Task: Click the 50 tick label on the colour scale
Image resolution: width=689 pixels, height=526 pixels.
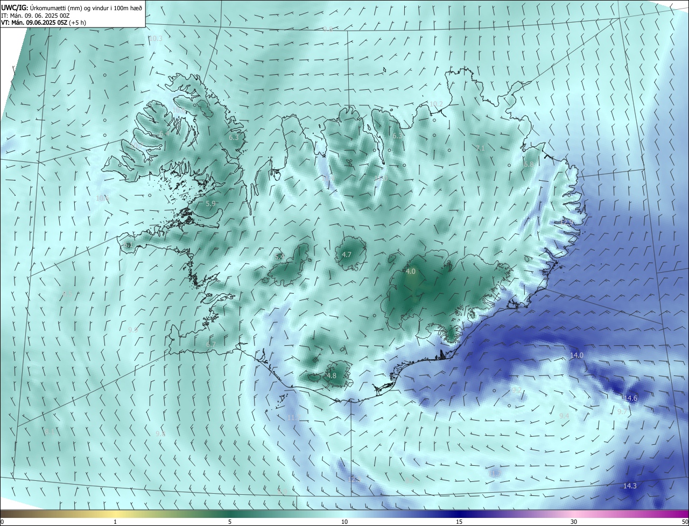Action: pyautogui.click(x=685, y=522)
